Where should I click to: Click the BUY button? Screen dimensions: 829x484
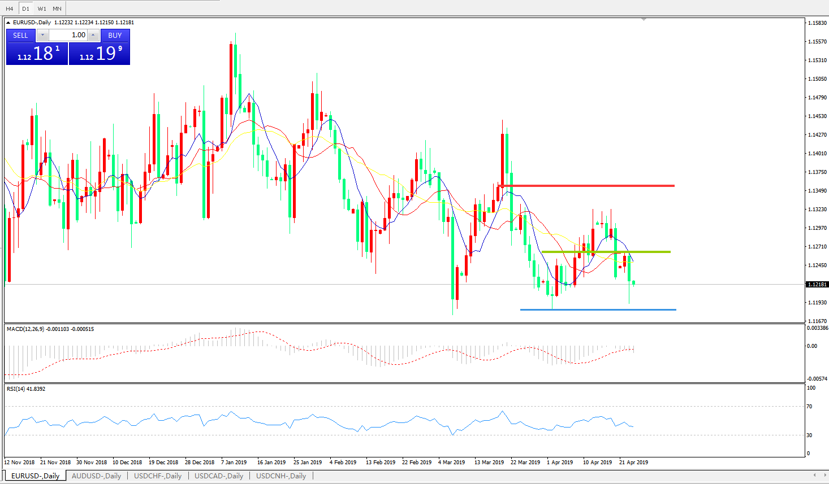(115, 35)
